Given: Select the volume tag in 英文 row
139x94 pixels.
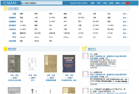Looking at the screenshot, I should [x=22, y=37].
